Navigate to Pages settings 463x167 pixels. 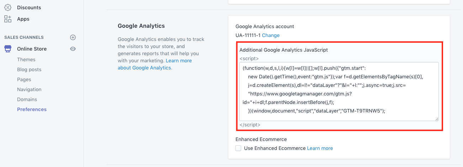(x=24, y=79)
